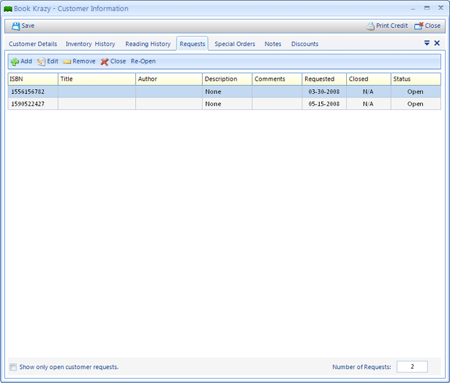
Task: Sort by the Title column header
Action: (x=97, y=79)
